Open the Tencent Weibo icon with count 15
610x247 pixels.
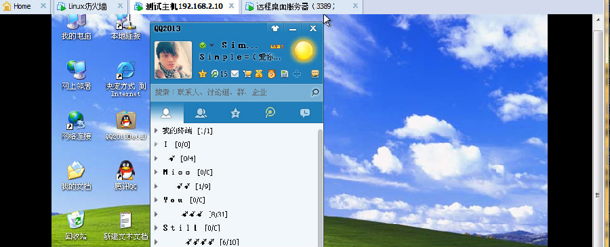(x=219, y=73)
